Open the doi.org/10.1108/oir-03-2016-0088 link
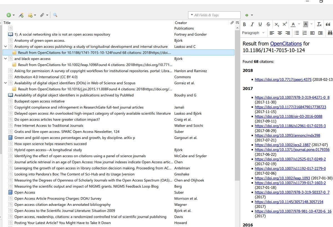The width and height of the screenshot is (333, 227). tap(289, 117)
